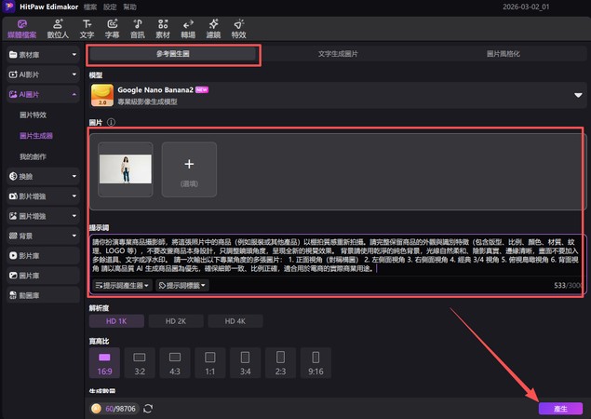Switch to the 圖片風格化 tab
591x419 pixels.
pyautogui.click(x=503, y=54)
